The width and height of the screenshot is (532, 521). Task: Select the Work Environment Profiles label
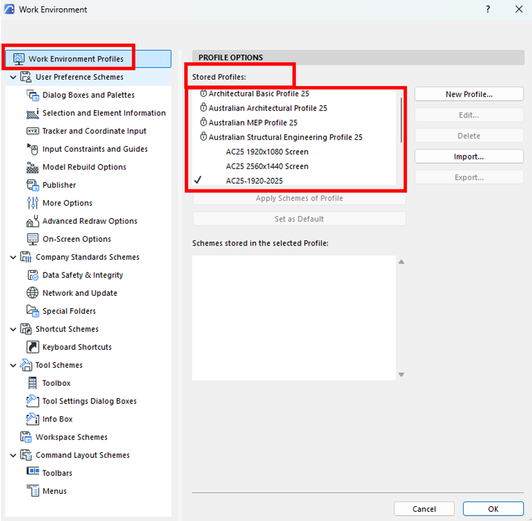pos(76,59)
